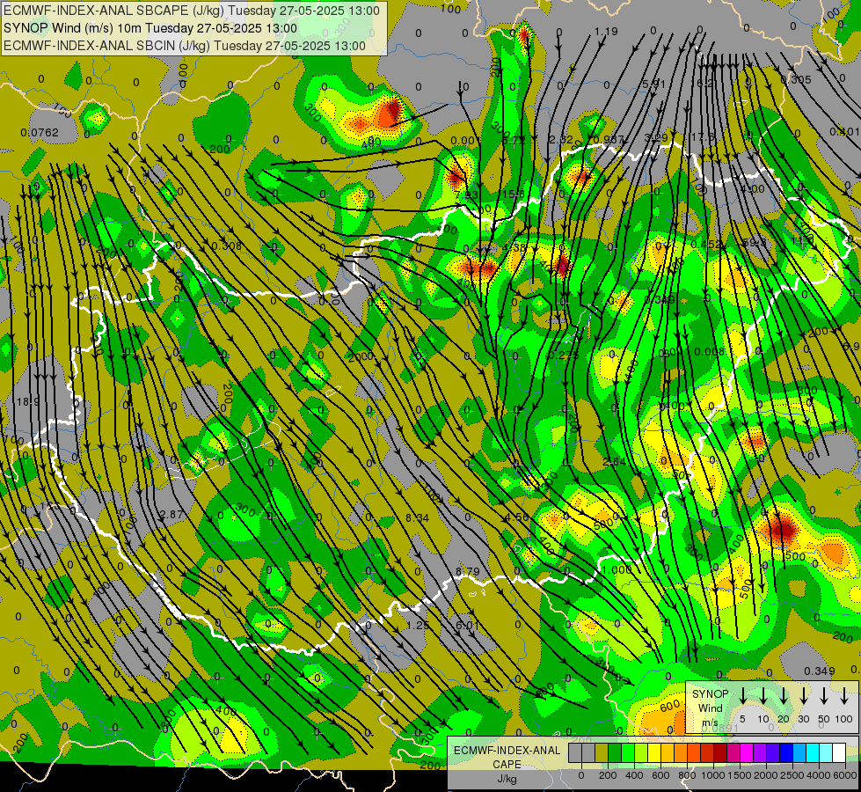The image size is (861, 792).
Task: Click the 4000 tick on the CAPE scale
Action: tap(819, 775)
